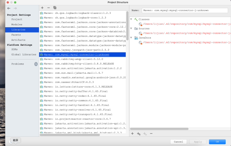Select mysql-connector-j:unknown library
This screenshot has height=146, width=231.
[x=82, y=55]
